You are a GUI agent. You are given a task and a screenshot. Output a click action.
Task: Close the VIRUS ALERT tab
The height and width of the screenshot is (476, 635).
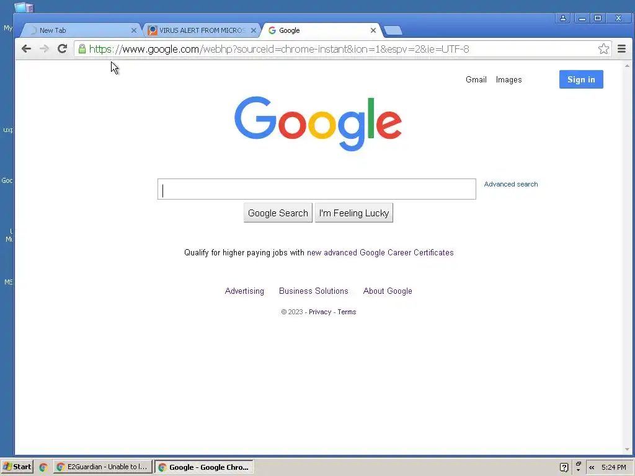point(253,30)
